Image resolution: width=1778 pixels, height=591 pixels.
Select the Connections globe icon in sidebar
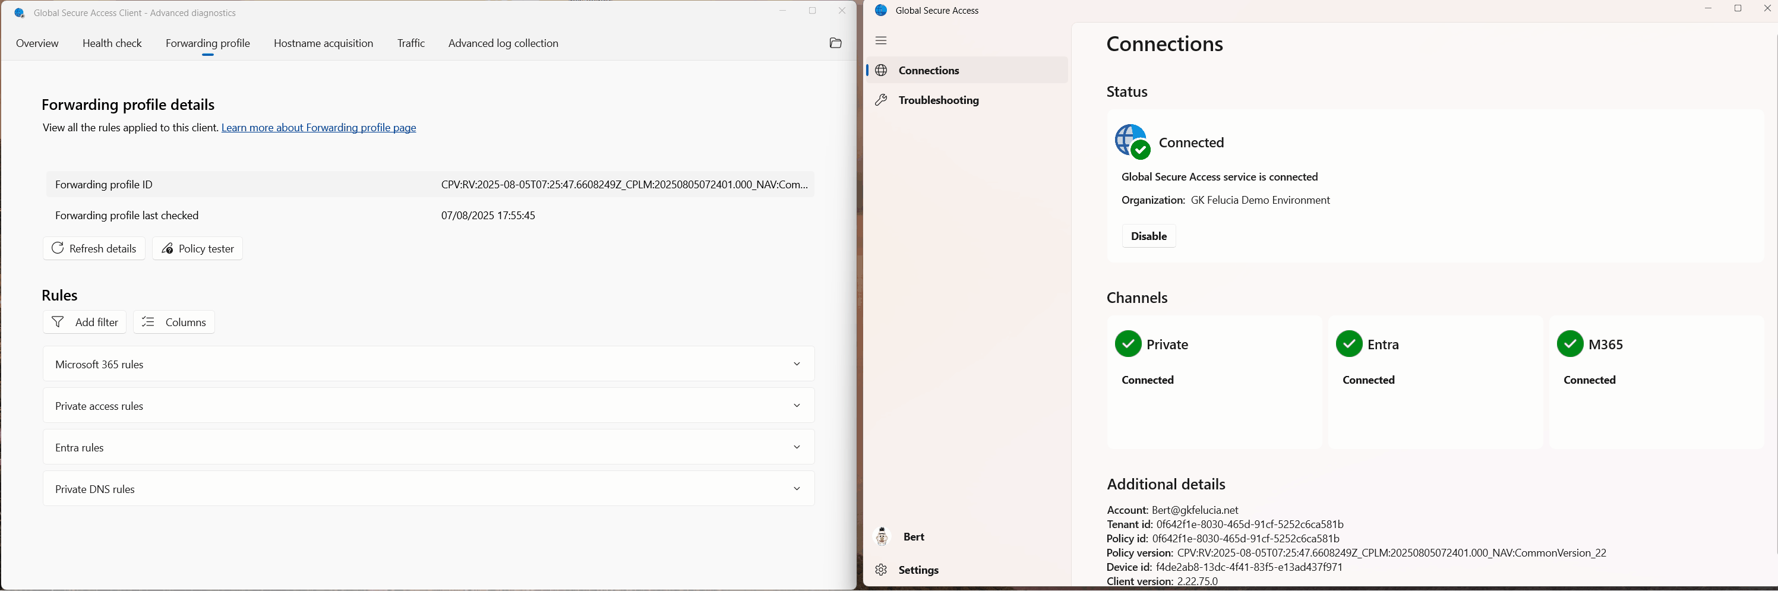click(x=881, y=69)
